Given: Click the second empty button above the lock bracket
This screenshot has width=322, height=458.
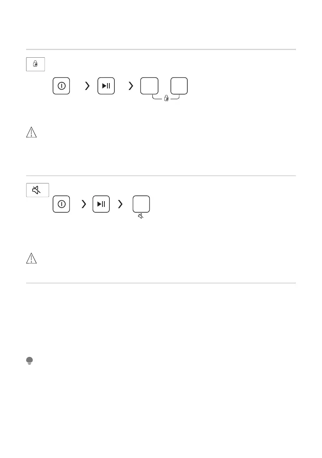Looking at the screenshot, I should point(179,86).
